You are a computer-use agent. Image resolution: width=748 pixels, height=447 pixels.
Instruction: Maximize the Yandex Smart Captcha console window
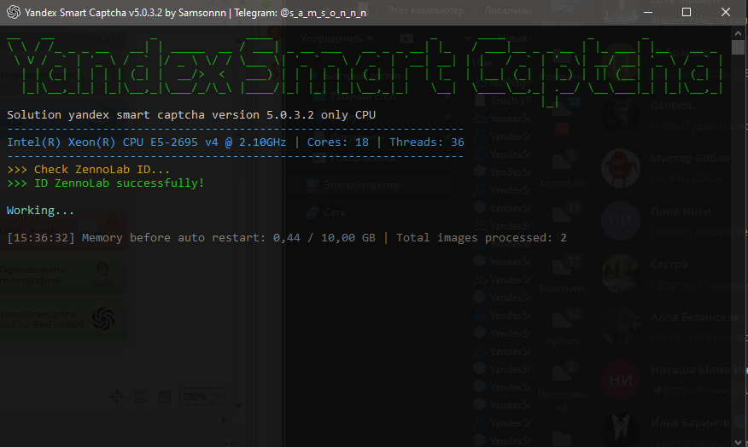687,13
